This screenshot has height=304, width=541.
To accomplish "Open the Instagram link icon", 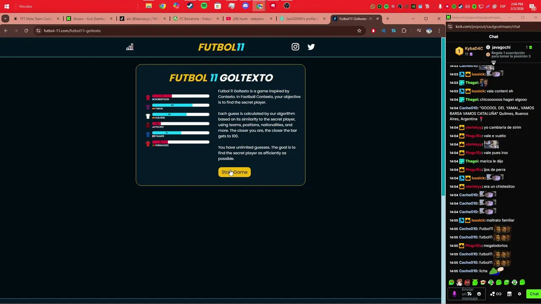I will (x=295, y=47).
